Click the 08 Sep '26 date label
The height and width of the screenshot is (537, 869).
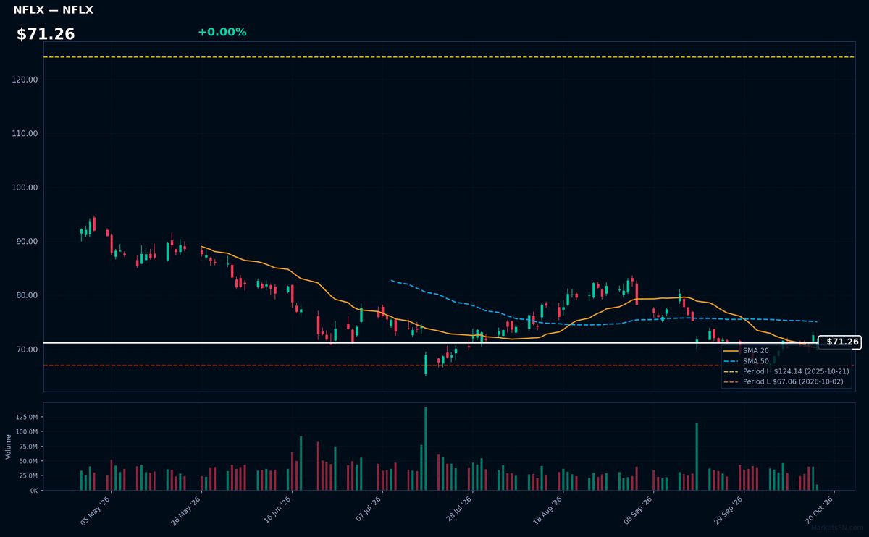coord(638,510)
